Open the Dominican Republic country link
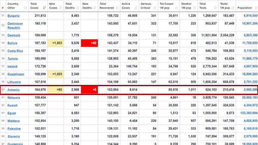 (x=15, y=26)
